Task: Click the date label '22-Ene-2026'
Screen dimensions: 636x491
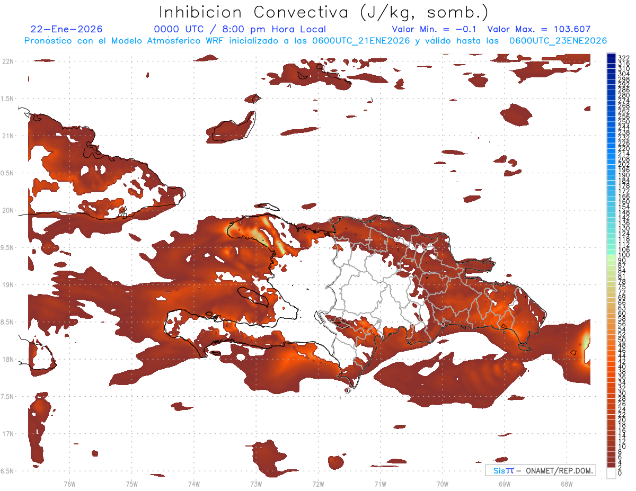Action: pos(67,29)
